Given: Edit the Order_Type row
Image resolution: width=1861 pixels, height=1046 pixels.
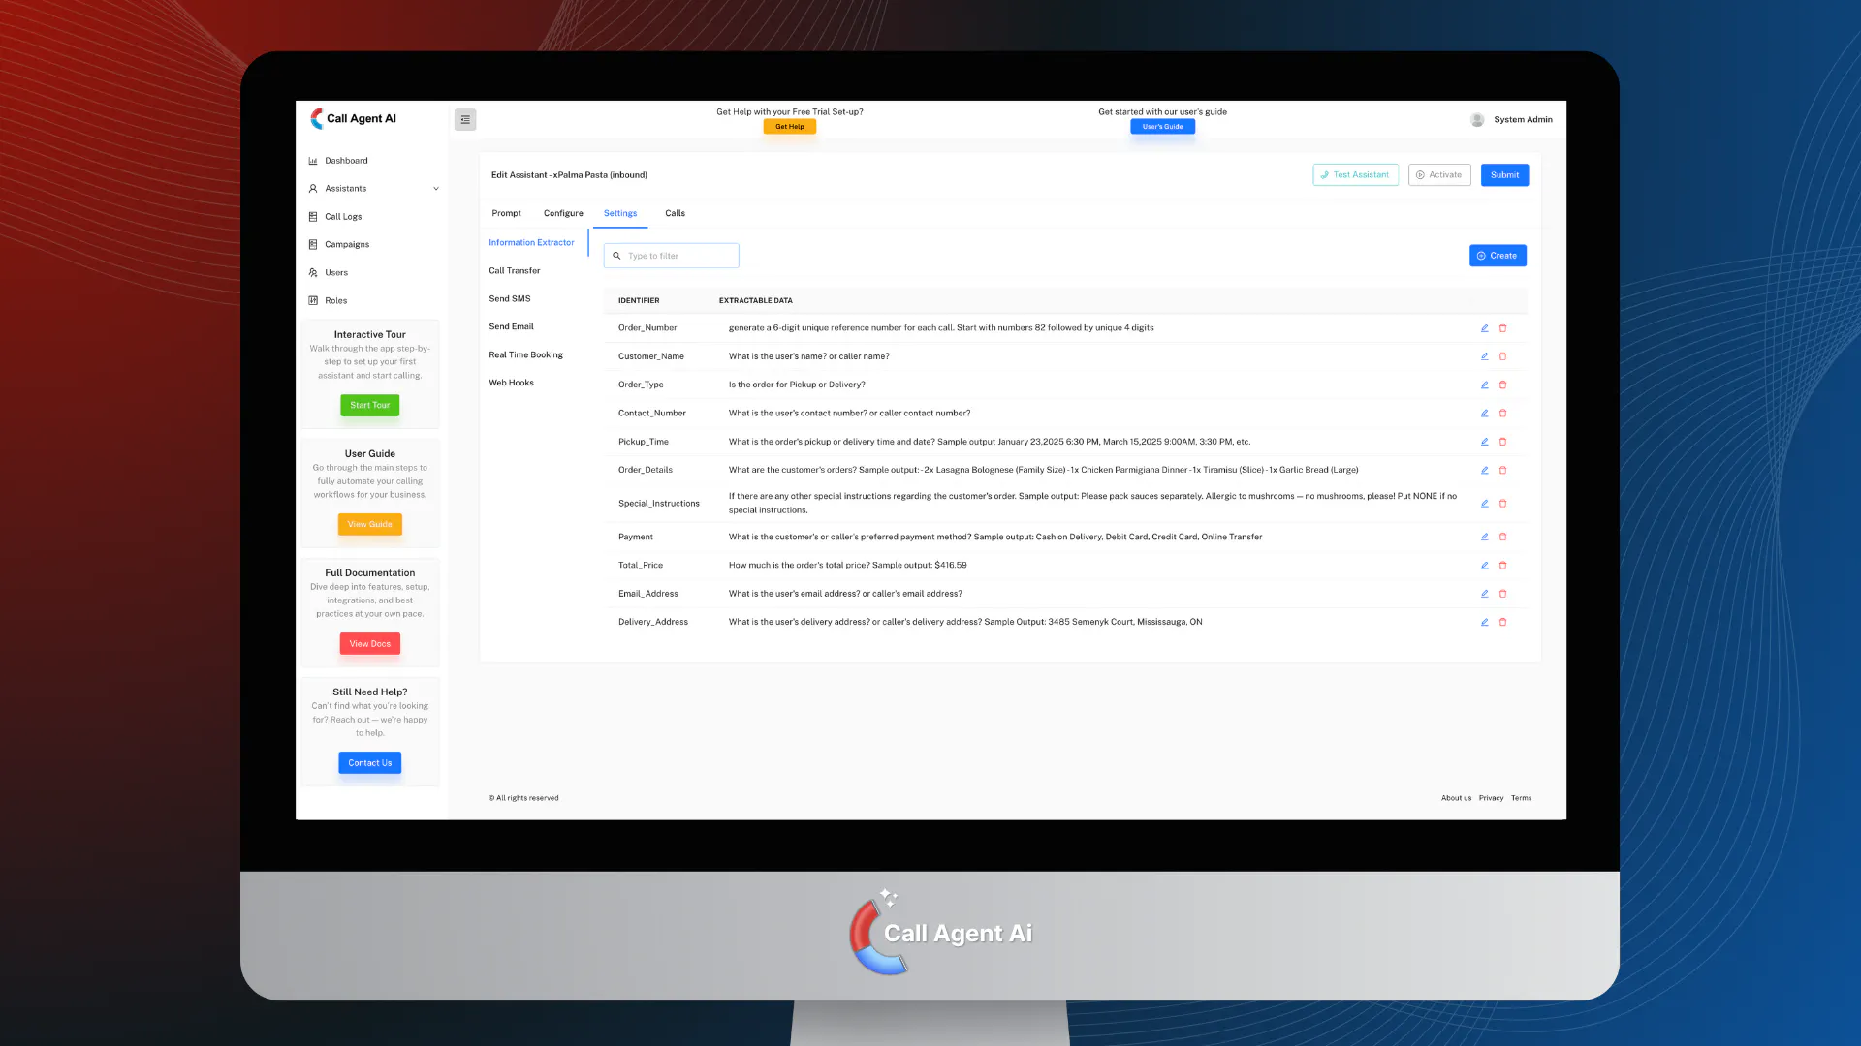Looking at the screenshot, I should (1484, 385).
